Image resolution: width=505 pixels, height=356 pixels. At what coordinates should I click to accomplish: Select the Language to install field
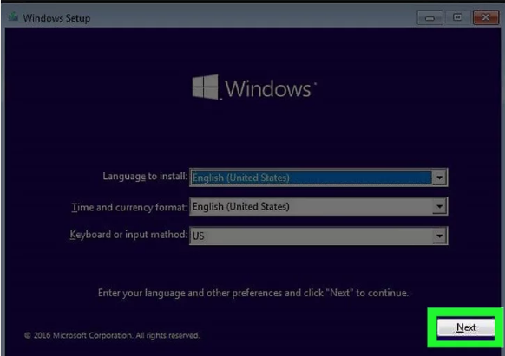coord(318,178)
